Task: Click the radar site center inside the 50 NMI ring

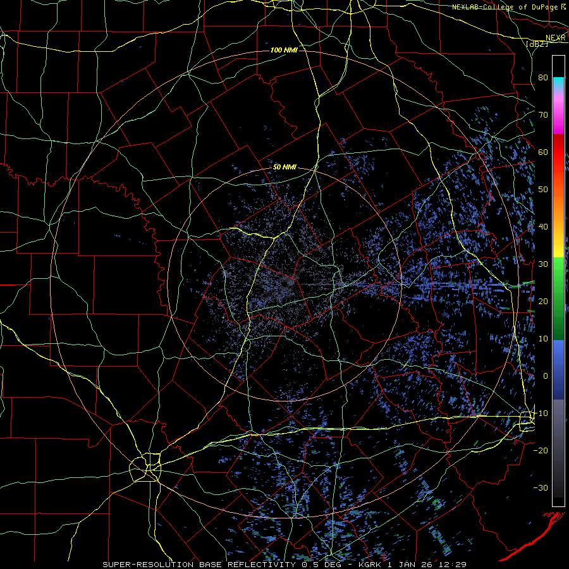Action: (286, 284)
